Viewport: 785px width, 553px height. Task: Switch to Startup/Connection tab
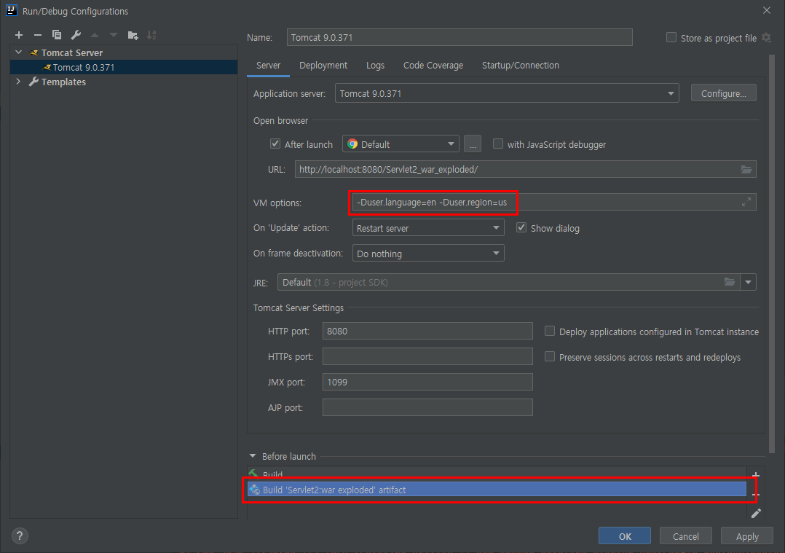point(520,65)
